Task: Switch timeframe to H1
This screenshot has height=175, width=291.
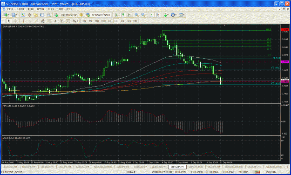Action: 110,21
